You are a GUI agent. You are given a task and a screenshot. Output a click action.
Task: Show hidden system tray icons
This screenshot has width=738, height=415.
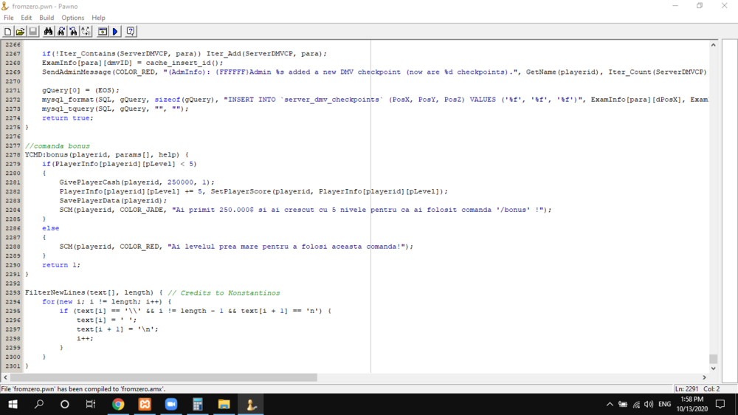(x=610, y=404)
